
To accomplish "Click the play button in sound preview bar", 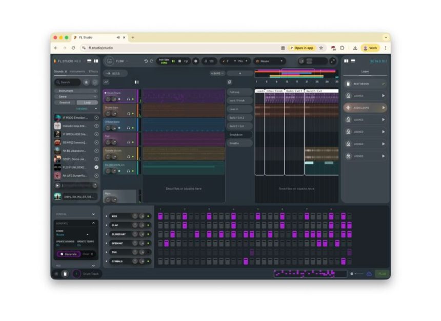I will 57,185.
